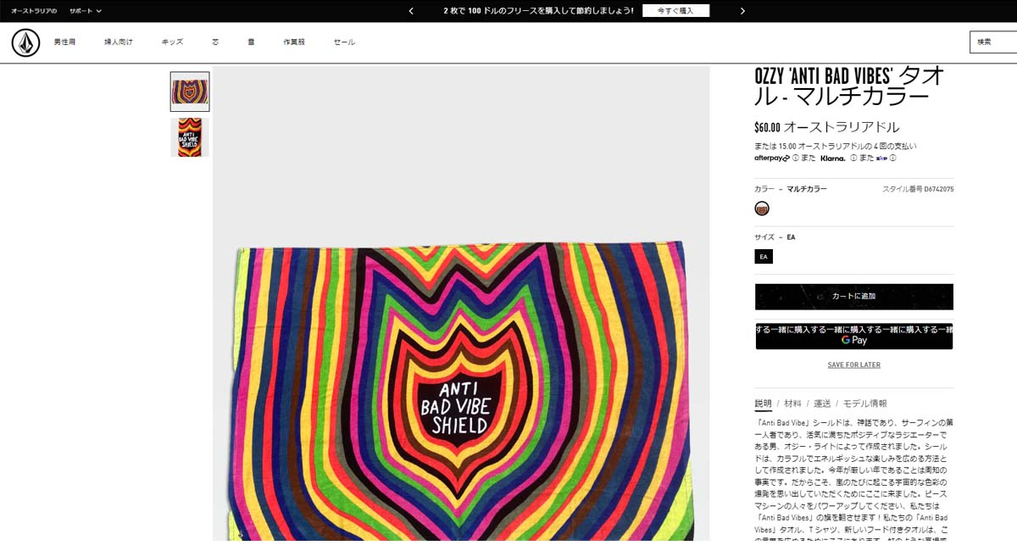This screenshot has width=1017, height=551.
Task: Switch to the 説明 tab
Action: pyautogui.click(x=764, y=404)
